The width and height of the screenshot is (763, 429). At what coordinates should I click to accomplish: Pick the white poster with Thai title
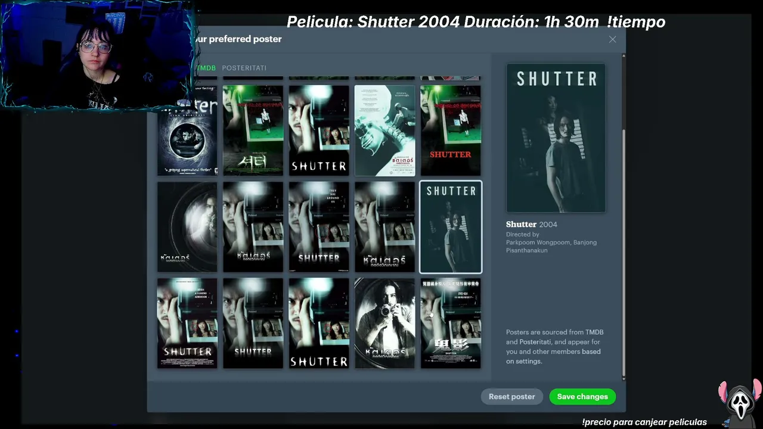click(x=384, y=130)
